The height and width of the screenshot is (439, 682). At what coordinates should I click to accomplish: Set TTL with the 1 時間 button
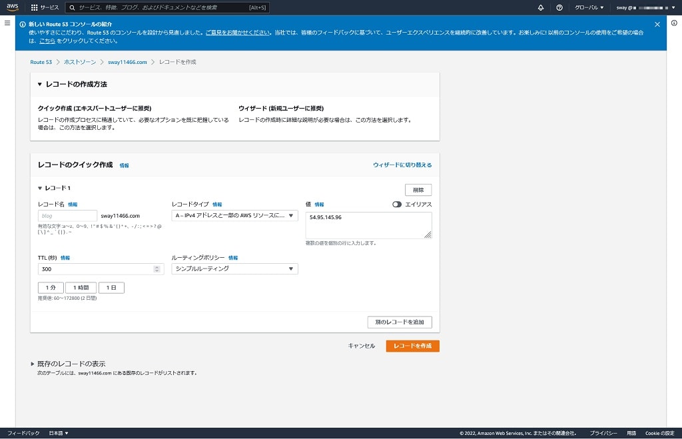[x=81, y=288]
